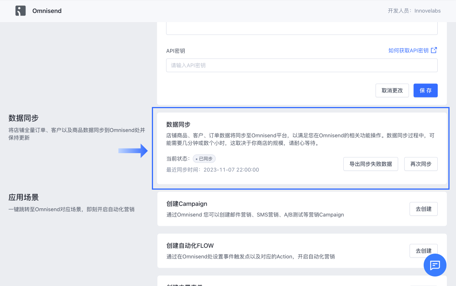Click the Omnisend title text in header
This screenshot has height=286, width=456.
click(47, 11)
